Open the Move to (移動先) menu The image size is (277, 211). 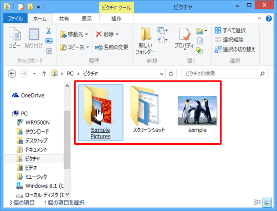click(x=74, y=34)
